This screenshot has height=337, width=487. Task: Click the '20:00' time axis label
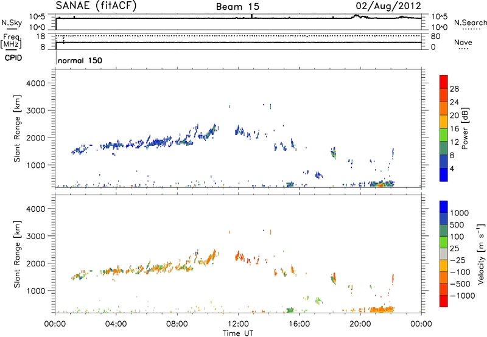pos(360,324)
